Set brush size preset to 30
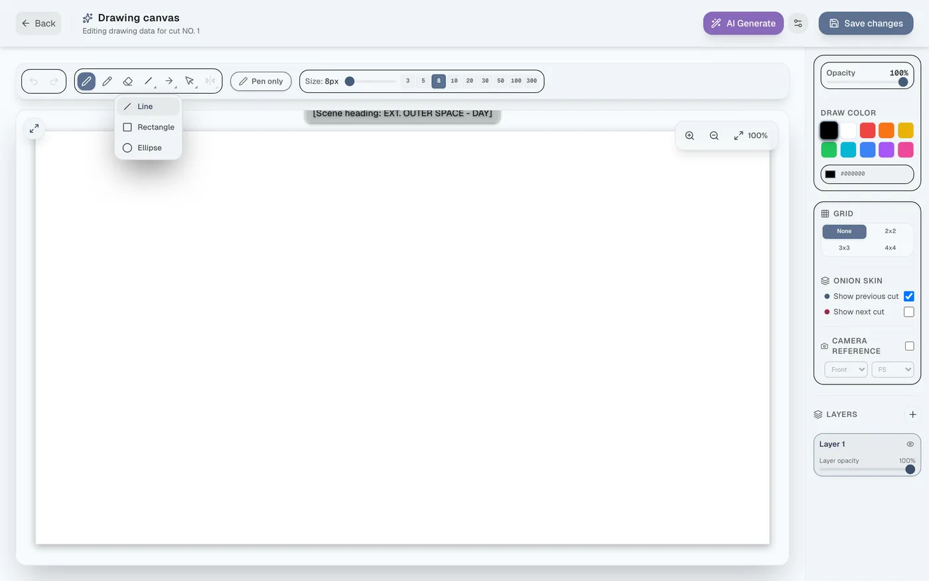Image resolution: width=929 pixels, height=581 pixels. (485, 81)
